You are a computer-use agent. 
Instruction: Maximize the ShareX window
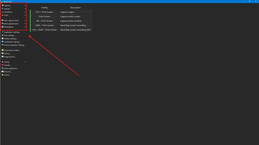pyautogui.click(x=249, y=1)
